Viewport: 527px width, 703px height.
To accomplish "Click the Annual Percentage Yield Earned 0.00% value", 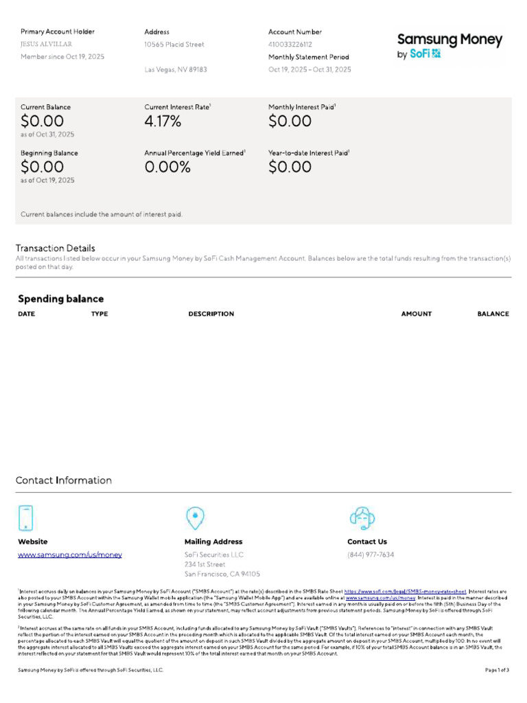I will [x=167, y=167].
